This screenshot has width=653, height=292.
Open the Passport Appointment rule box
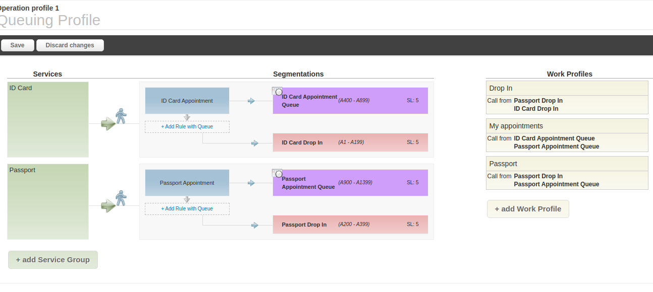187,183
